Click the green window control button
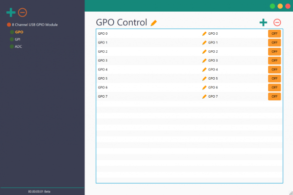Viewport: 293px width, 195px height. tap(272, 6)
